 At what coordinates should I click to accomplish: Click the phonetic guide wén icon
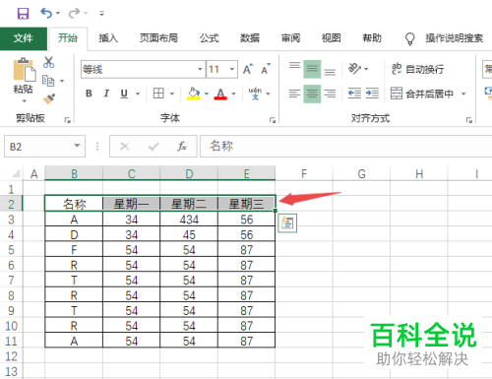[x=255, y=94]
